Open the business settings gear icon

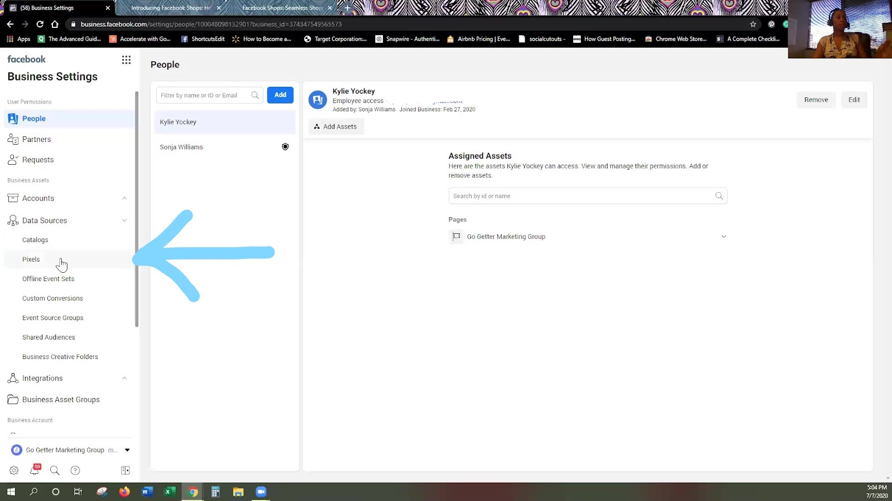tap(14, 470)
